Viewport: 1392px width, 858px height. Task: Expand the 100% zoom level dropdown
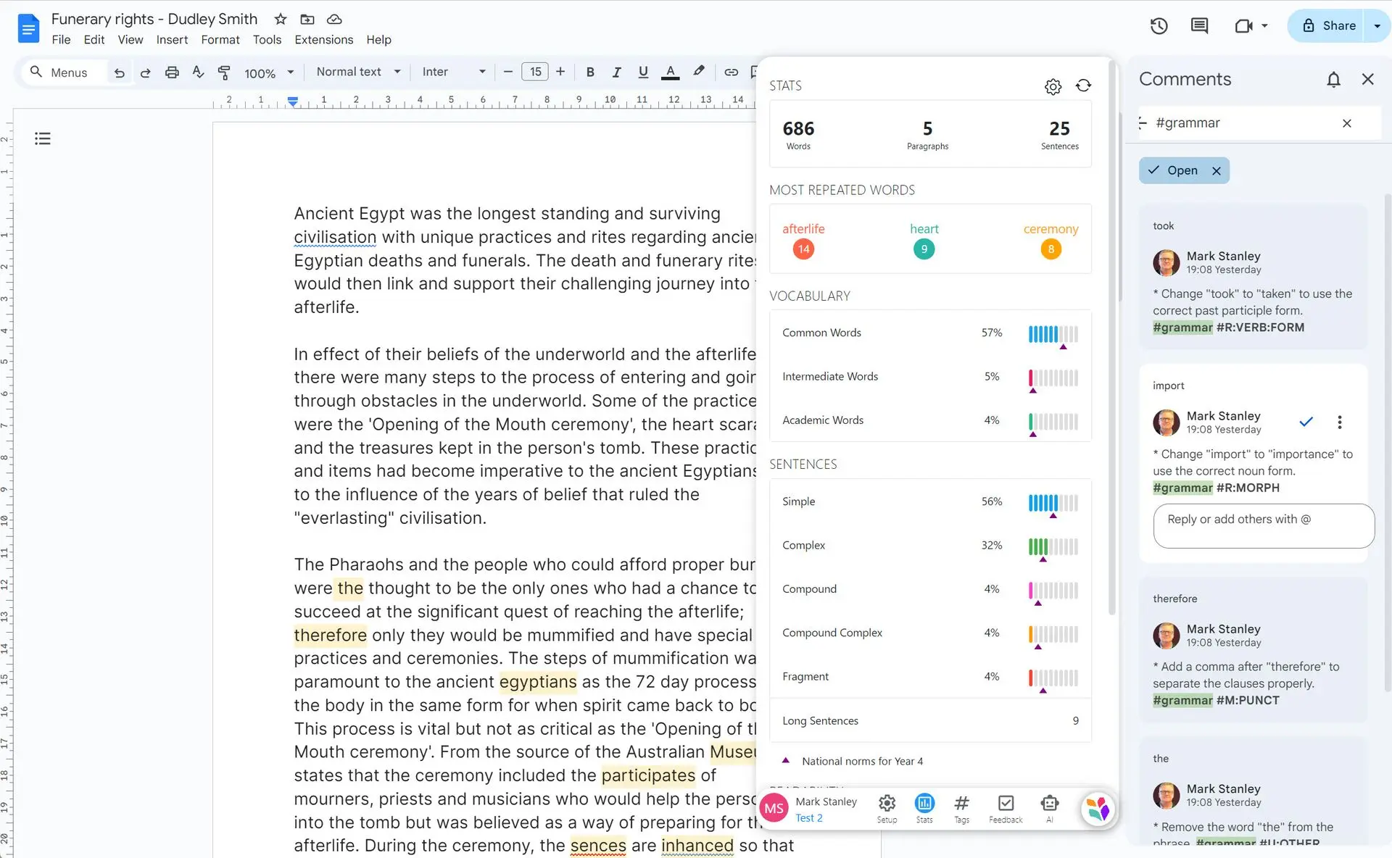(x=268, y=72)
